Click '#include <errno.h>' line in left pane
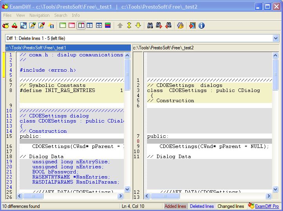 point(48,70)
